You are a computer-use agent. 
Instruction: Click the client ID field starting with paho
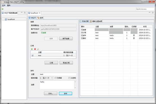coord(59,29)
